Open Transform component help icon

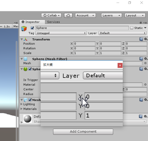click(141, 39)
